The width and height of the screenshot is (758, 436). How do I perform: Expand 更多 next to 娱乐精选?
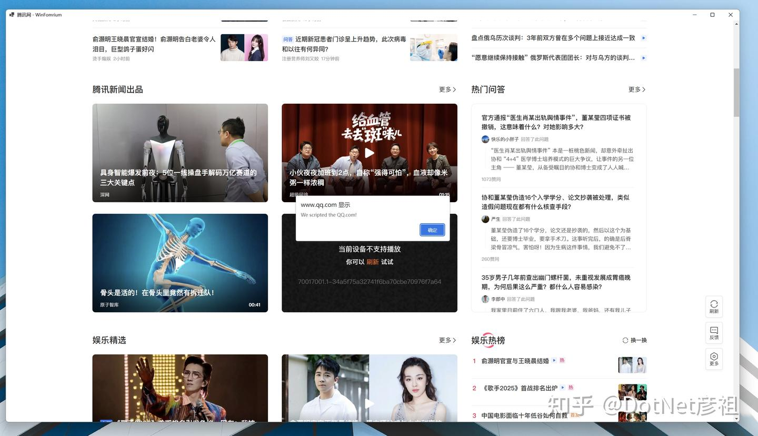tap(447, 340)
